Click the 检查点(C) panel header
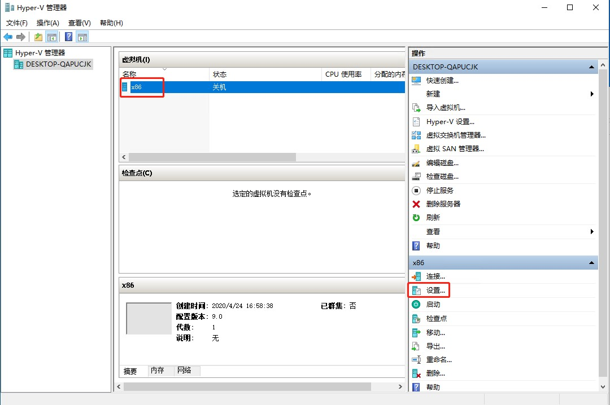 [x=262, y=173]
